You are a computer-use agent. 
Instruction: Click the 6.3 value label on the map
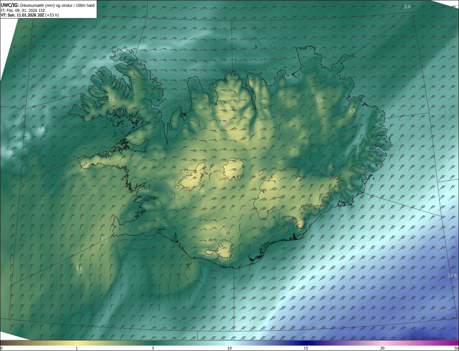(288, 76)
